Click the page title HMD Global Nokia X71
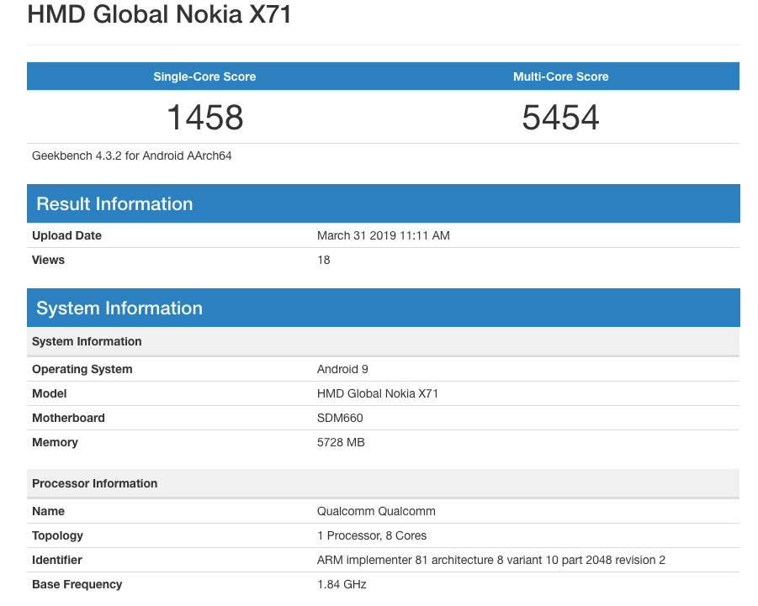Viewport: 758px width, 606px height. coord(159,14)
